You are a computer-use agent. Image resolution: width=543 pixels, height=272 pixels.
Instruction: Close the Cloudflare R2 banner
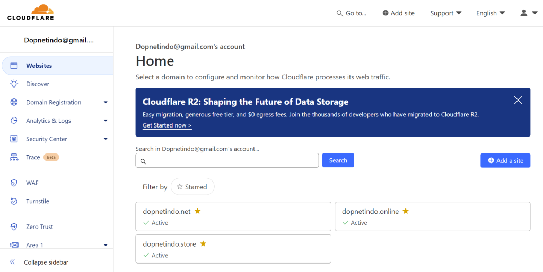(x=518, y=100)
